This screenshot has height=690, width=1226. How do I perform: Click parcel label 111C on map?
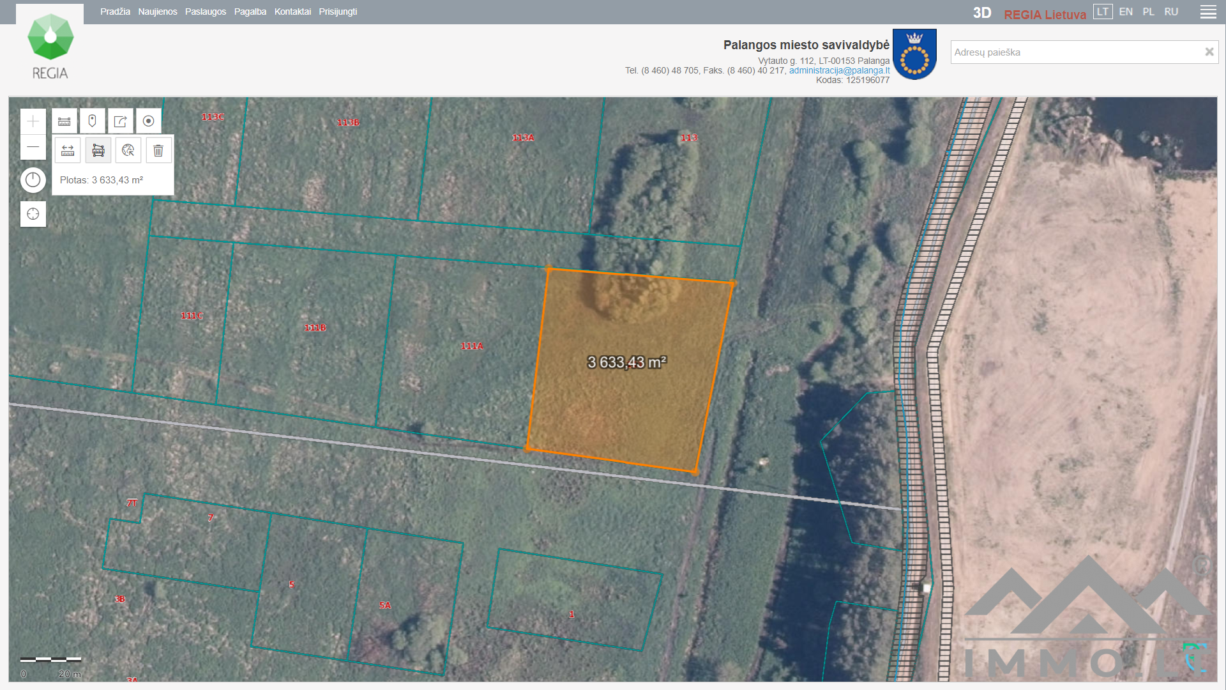click(x=192, y=316)
